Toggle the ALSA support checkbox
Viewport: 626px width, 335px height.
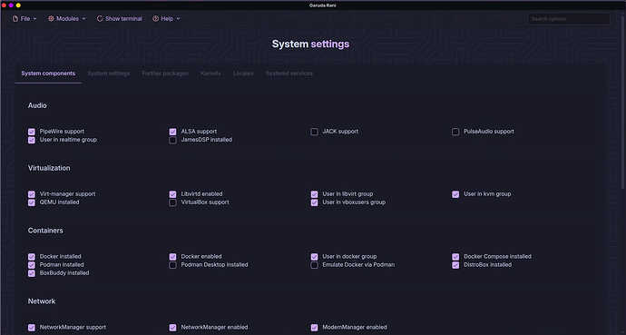pos(173,132)
